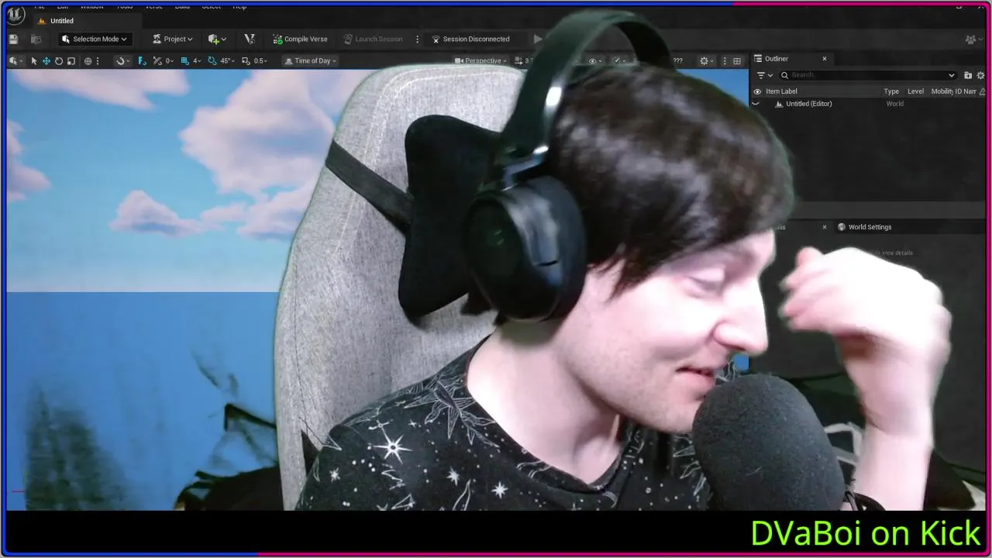Image resolution: width=992 pixels, height=558 pixels.
Task: Toggle the rotation snap icon
Action: pos(212,60)
